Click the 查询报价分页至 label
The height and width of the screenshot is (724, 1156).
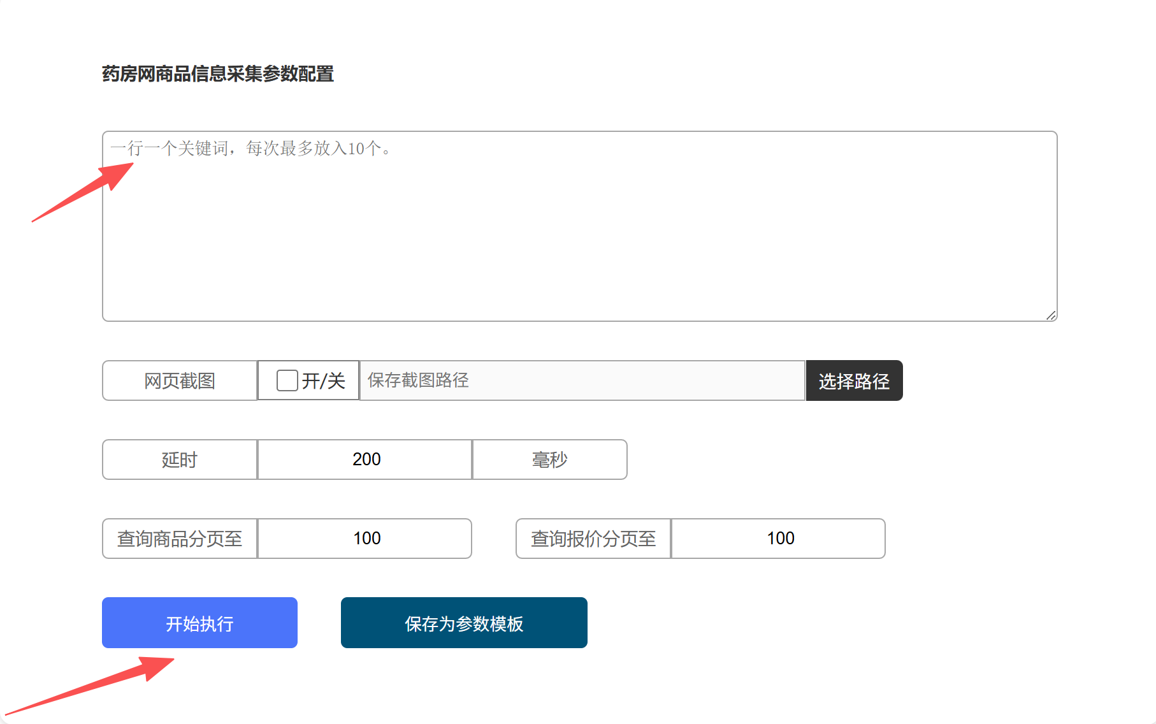point(593,539)
